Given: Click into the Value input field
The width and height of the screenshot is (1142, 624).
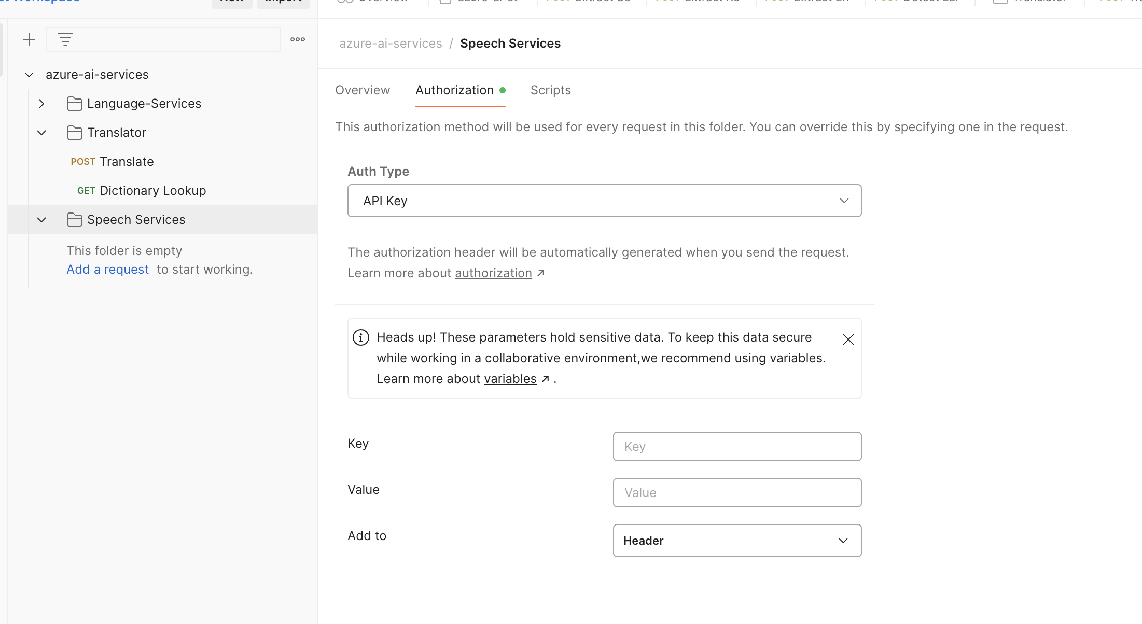Looking at the screenshot, I should (737, 492).
